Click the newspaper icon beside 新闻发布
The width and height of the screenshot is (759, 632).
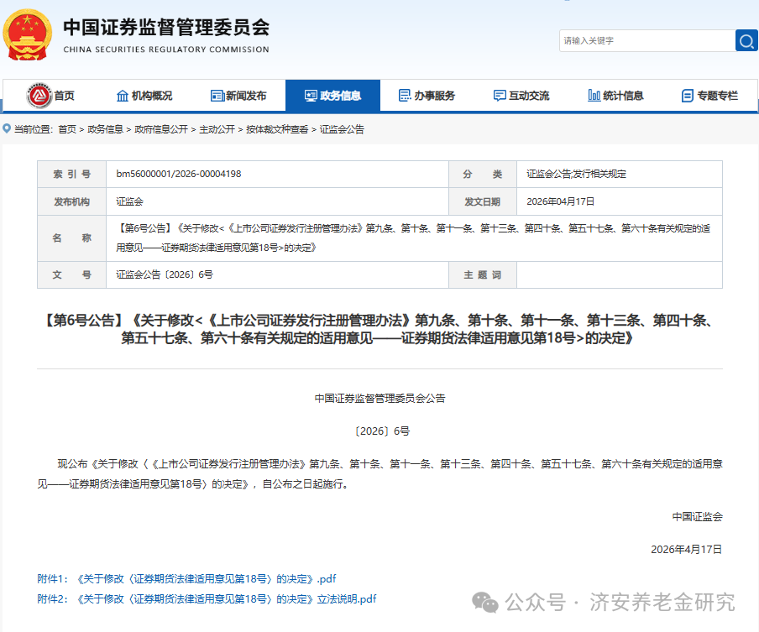(217, 96)
